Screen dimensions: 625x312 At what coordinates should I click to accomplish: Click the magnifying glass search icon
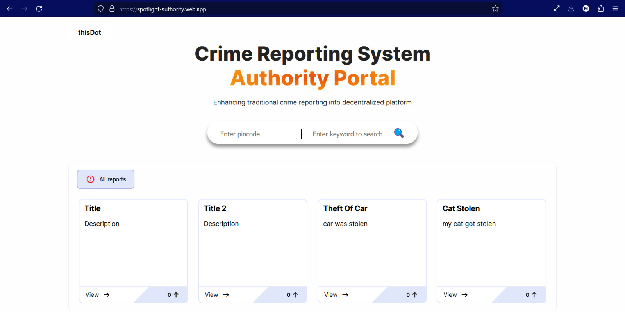399,133
